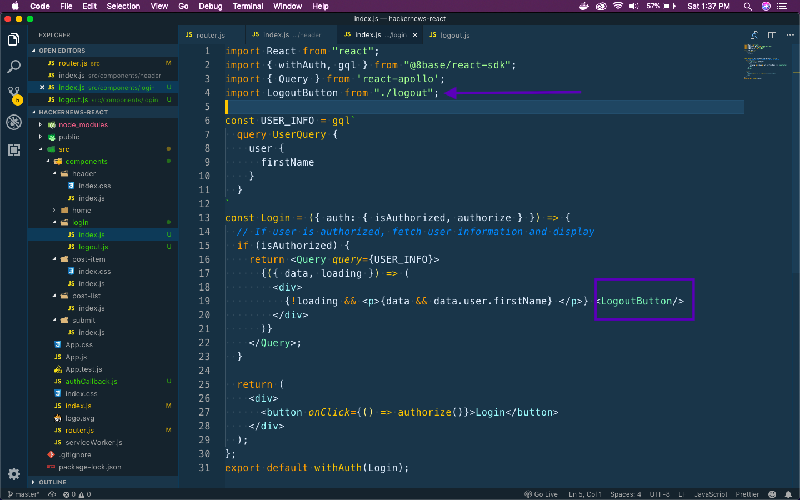Change indentation via Spaces: 4
The height and width of the screenshot is (500, 800).
tap(626, 494)
